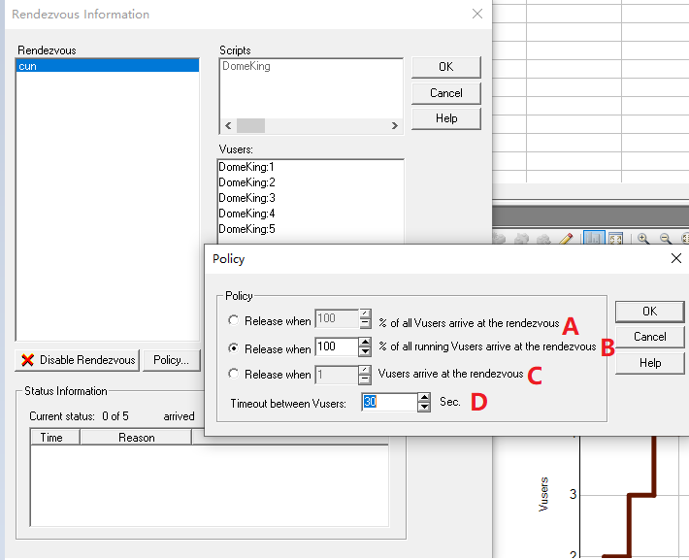Decrease running Vusers percentage with down arrow
The image size is (689, 560).
[365, 351]
